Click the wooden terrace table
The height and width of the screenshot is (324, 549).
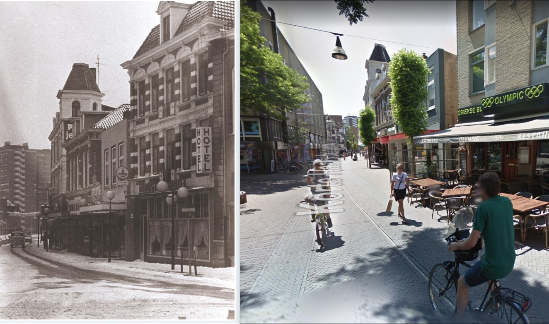[x=523, y=203]
